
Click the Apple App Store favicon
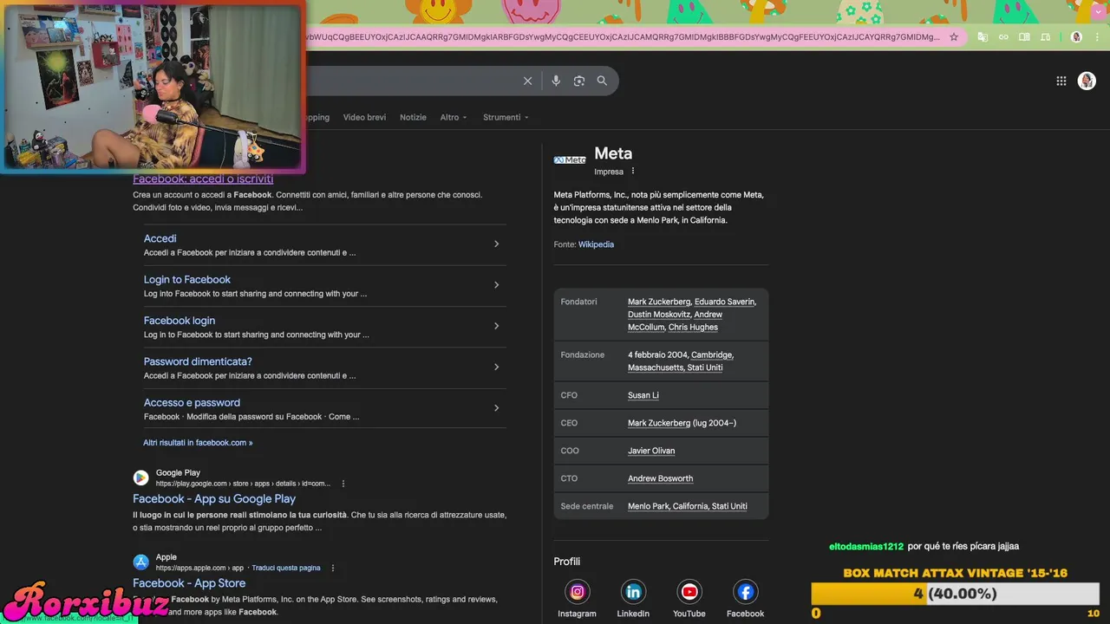click(140, 562)
